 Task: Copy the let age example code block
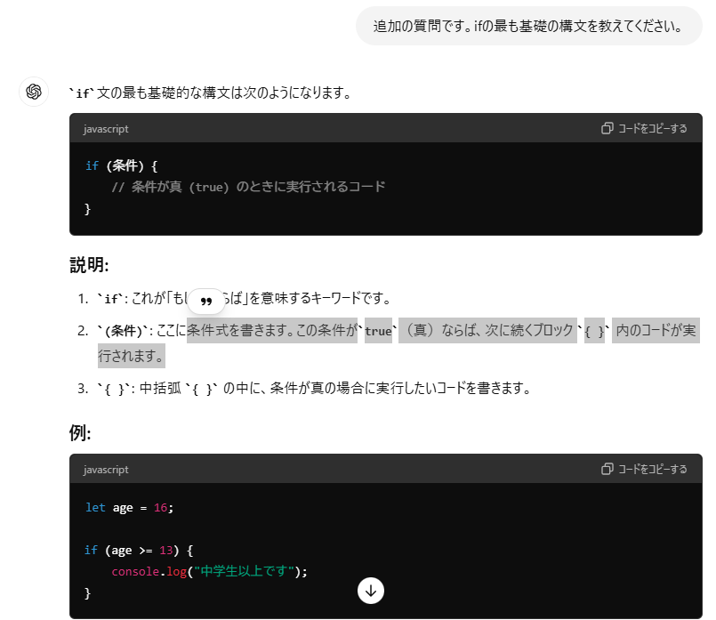644,470
